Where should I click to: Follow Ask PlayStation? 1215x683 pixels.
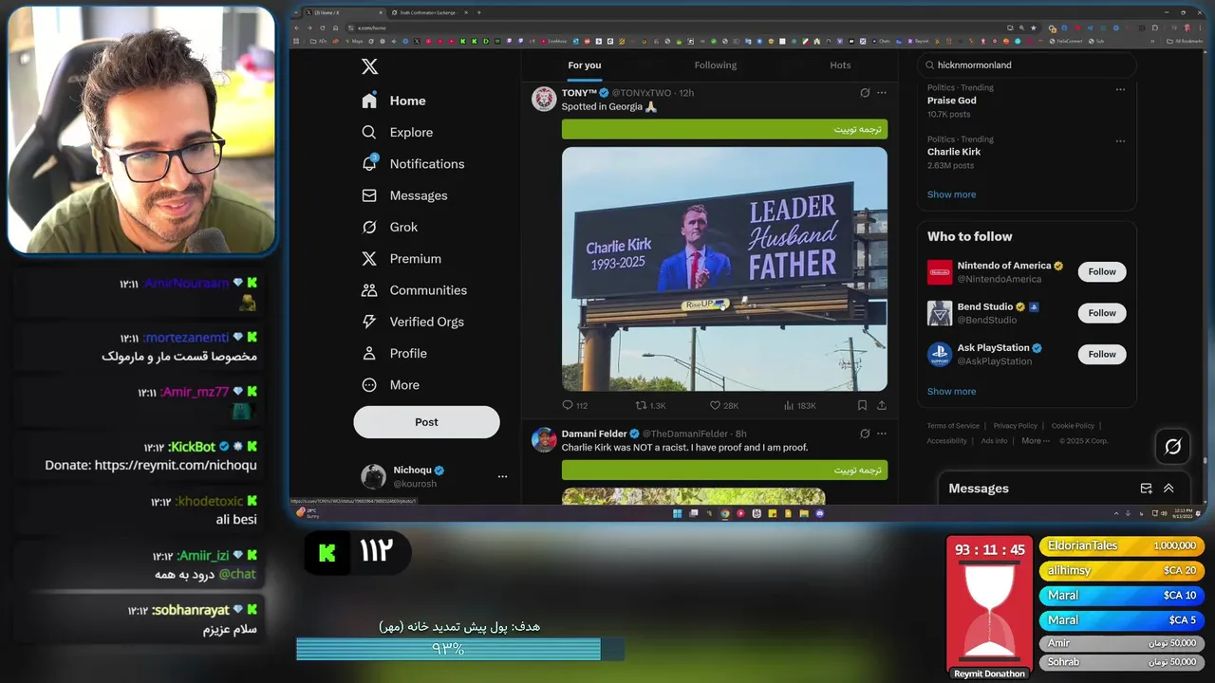coord(1102,354)
